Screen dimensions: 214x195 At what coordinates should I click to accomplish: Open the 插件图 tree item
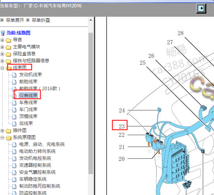pos(20,130)
